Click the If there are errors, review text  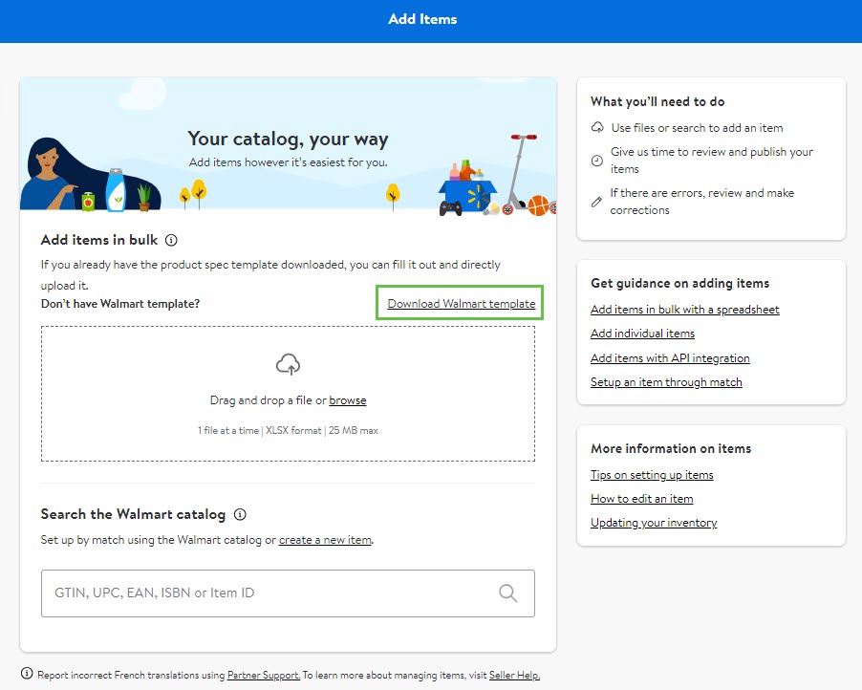(702, 202)
